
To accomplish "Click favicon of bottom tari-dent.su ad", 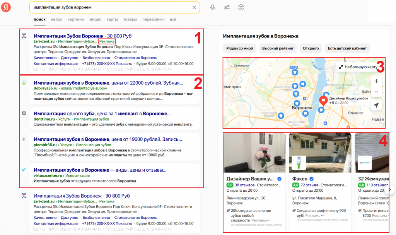I will click(x=24, y=196).
